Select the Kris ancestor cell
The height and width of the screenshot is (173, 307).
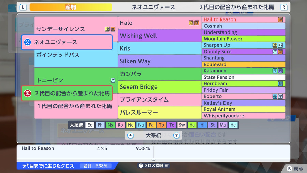point(160,49)
